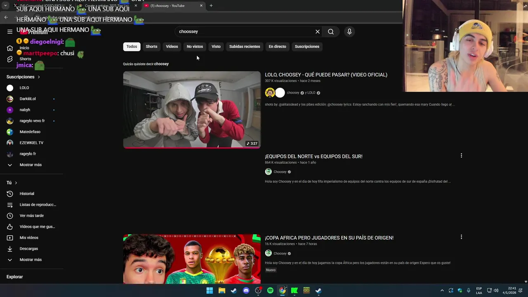Open video title LOLO, CHOOSEY - QUÉ PUEDE PASAR?
The image size is (528, 297).
tap(326, 75)
